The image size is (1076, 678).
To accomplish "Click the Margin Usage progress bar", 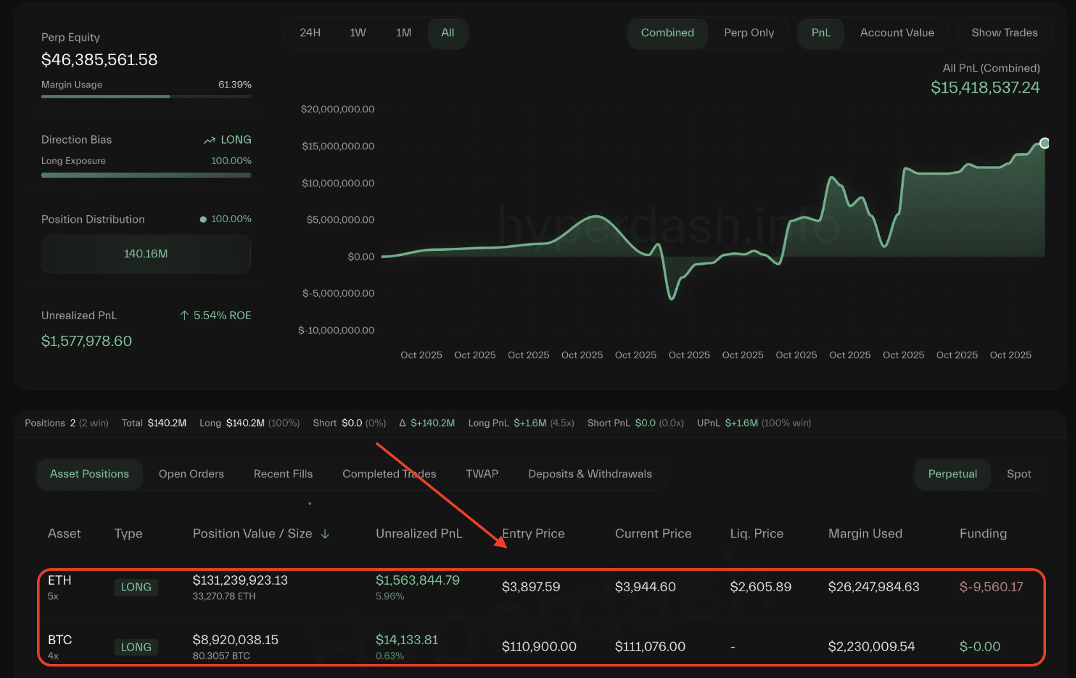I will pyautogui.click(x=146, y=96).
